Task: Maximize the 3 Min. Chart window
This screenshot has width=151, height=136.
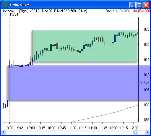Action: point(139,5)
